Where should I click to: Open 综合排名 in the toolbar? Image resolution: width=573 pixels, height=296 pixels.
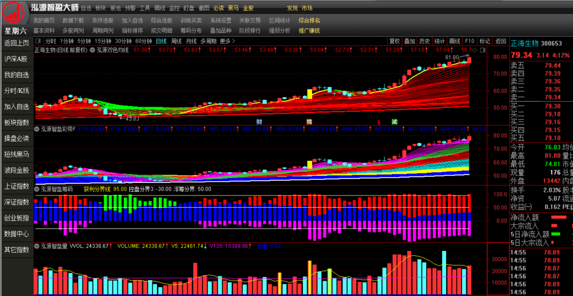pyautogui.click(x=309, y=21)
